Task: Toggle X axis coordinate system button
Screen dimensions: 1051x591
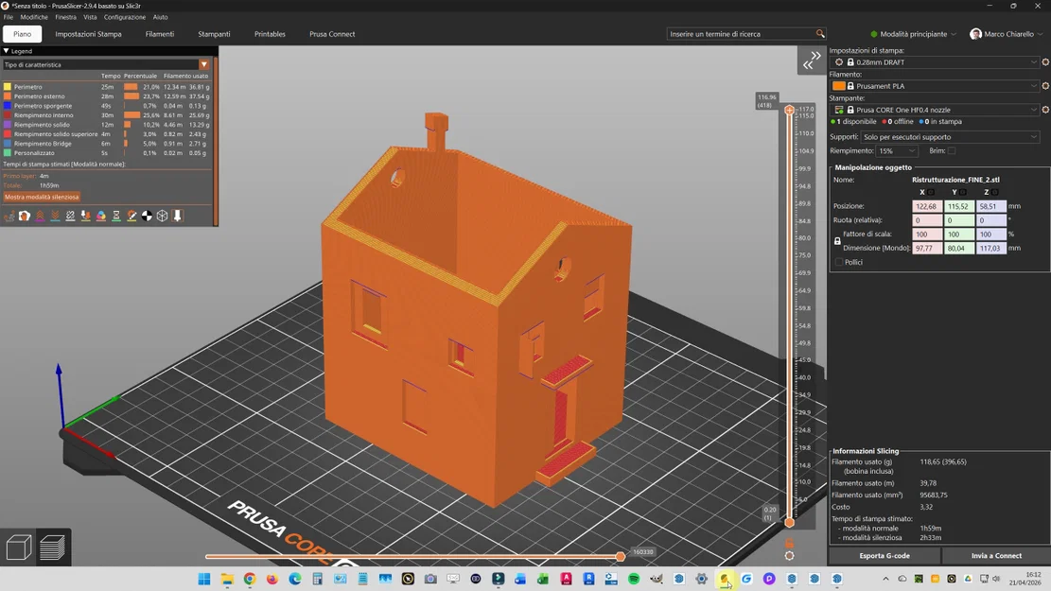Action: (x=931, y=192)
